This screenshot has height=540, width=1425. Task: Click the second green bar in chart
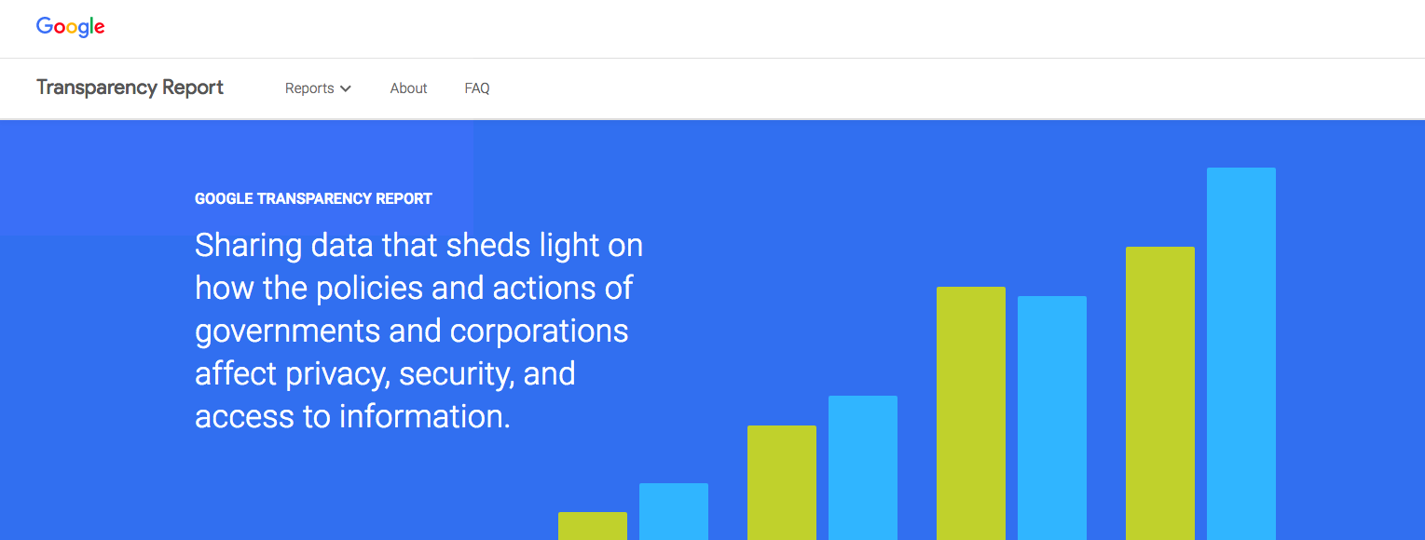point(782,482)
